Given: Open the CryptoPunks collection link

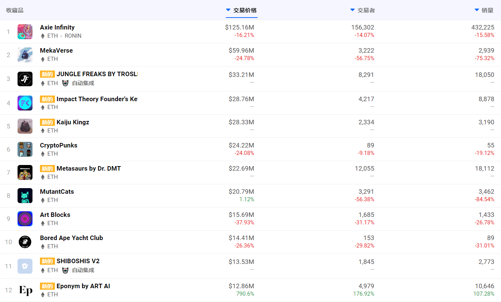Looking at the screenshot, I should tap(59, 145).
